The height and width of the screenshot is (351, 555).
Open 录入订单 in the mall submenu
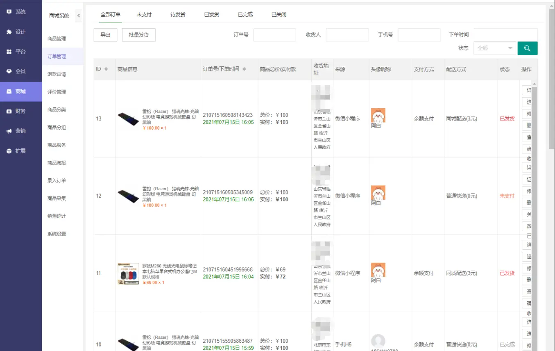pyautogui.click(x=57, y=180)
